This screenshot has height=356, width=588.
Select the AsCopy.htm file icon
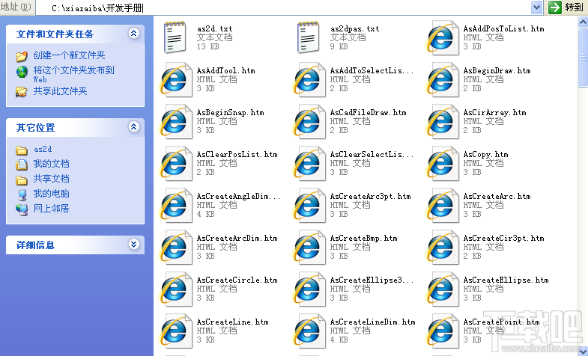coord(442,164)
